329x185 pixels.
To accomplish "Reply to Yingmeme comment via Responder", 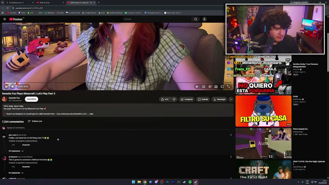I will [26, 167].
